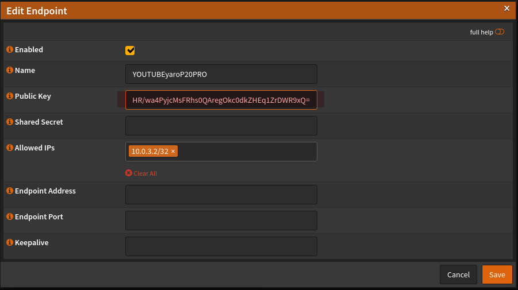Viewport: 518px width, 290px height.
Task: Cancel editing the endpoint
Action: click(x=458, y=274)
